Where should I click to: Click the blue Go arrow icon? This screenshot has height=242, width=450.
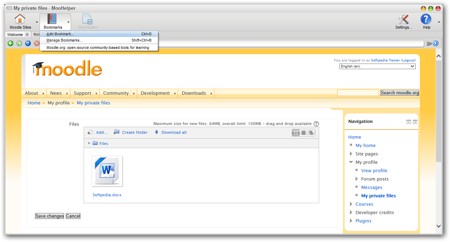click(436, 43)
